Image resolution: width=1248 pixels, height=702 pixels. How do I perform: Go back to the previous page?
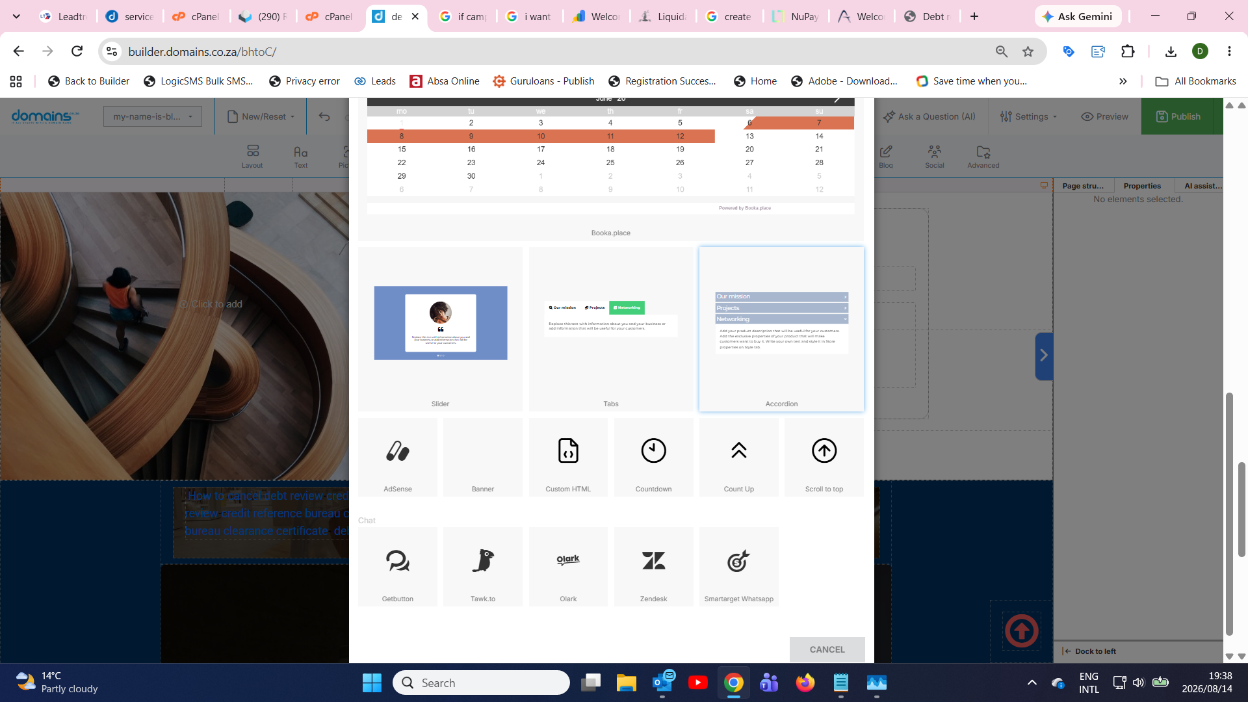18,51
